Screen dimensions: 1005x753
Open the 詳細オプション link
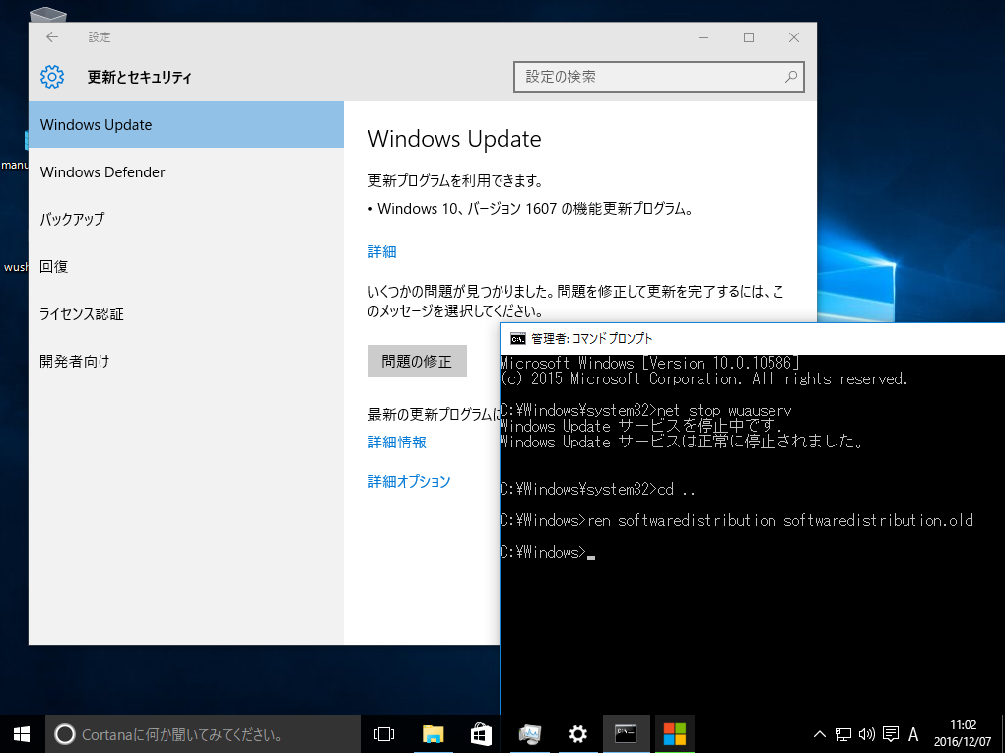click(409, 481)
